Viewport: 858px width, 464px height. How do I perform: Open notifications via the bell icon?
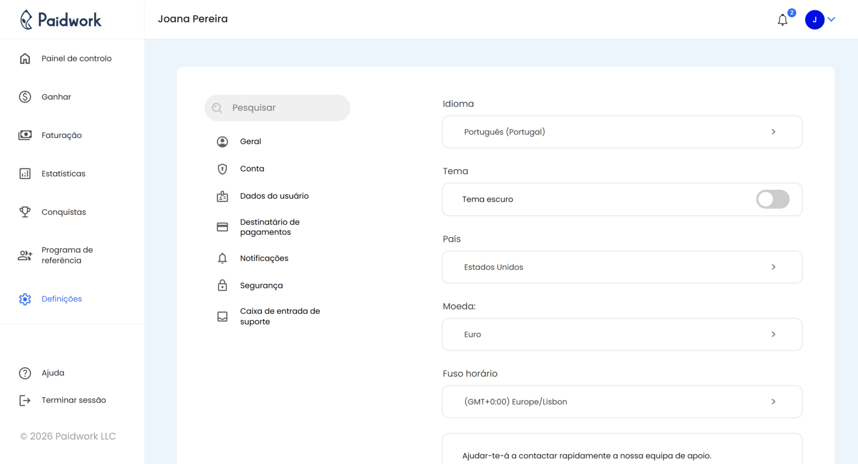[x=782, y=19]
